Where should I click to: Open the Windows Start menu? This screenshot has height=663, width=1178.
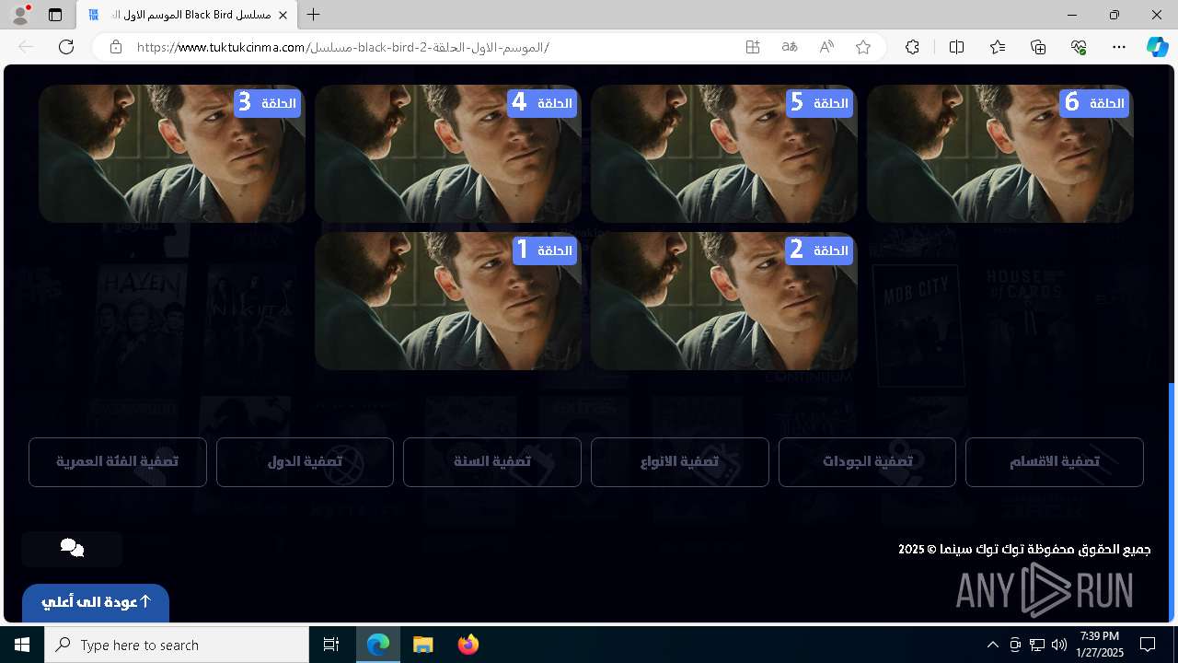click(22, 645)
